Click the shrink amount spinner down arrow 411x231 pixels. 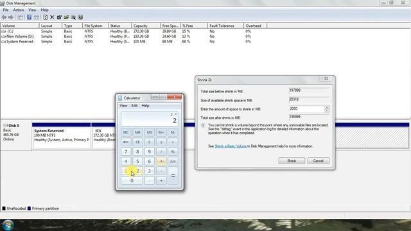327,110
